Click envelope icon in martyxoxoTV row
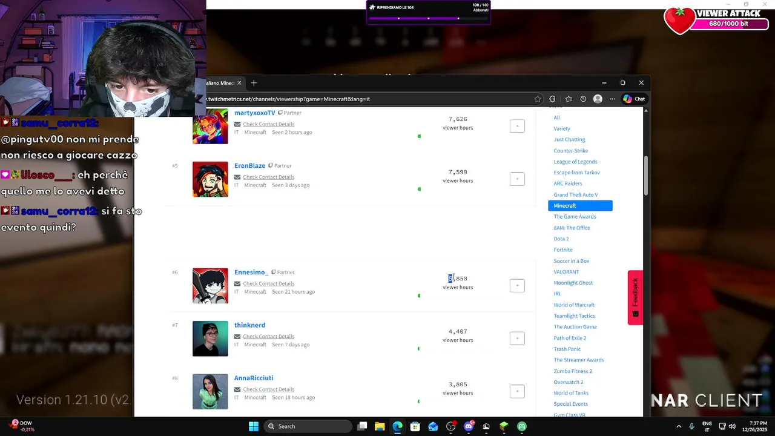This screenshot has height=436, width=775. [237, 124]
